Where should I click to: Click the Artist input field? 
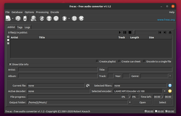(x=58, y=70)
